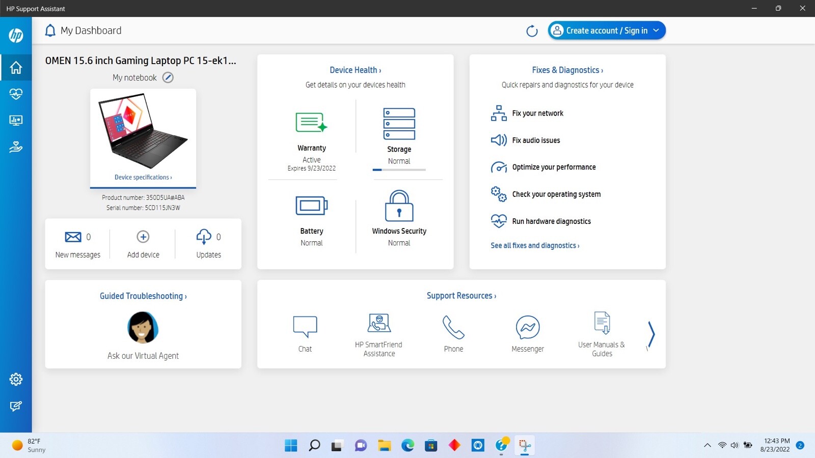This screenshot has width=815, height=458.
Task: Click the Add device plus icon
Action: (x=143, y=237)
